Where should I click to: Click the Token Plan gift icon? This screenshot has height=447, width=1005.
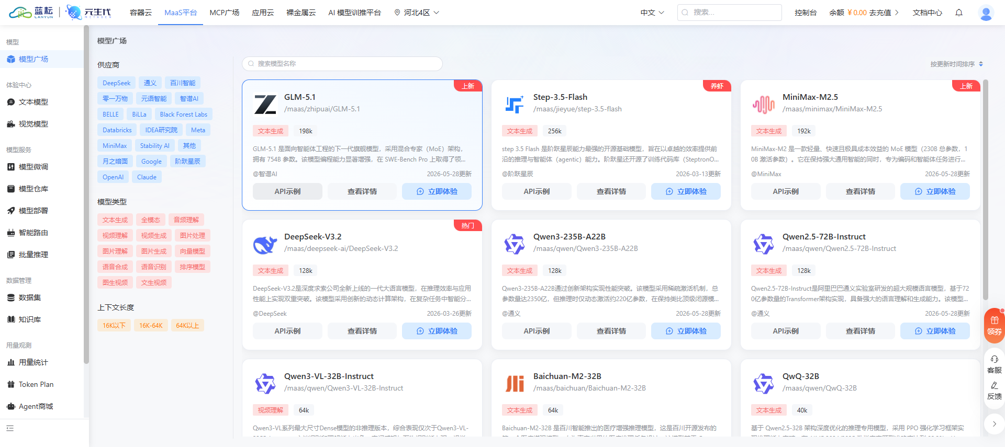click(11, 384)
